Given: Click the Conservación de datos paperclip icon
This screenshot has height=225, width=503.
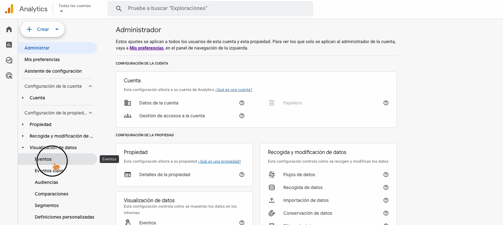Looking at the screenshot, I should tap(272, 213).
